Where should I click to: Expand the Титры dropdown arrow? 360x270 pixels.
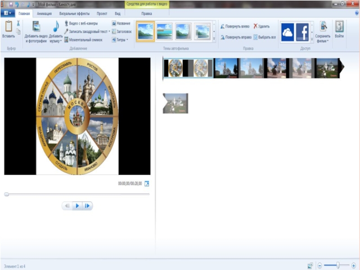coord(127,40)
